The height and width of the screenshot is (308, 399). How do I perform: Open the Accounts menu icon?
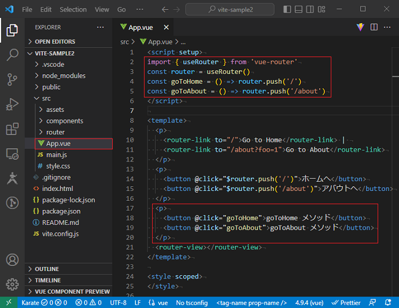12,260
